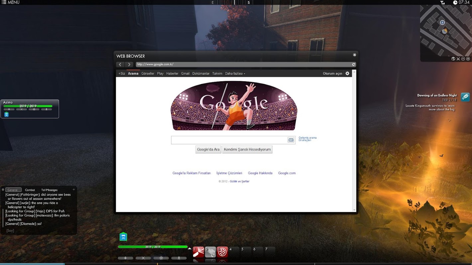The height and width of the screenshot is (265, 472).
Task: Click crossed tools icon under minimap
Action: tap(458, 59)
